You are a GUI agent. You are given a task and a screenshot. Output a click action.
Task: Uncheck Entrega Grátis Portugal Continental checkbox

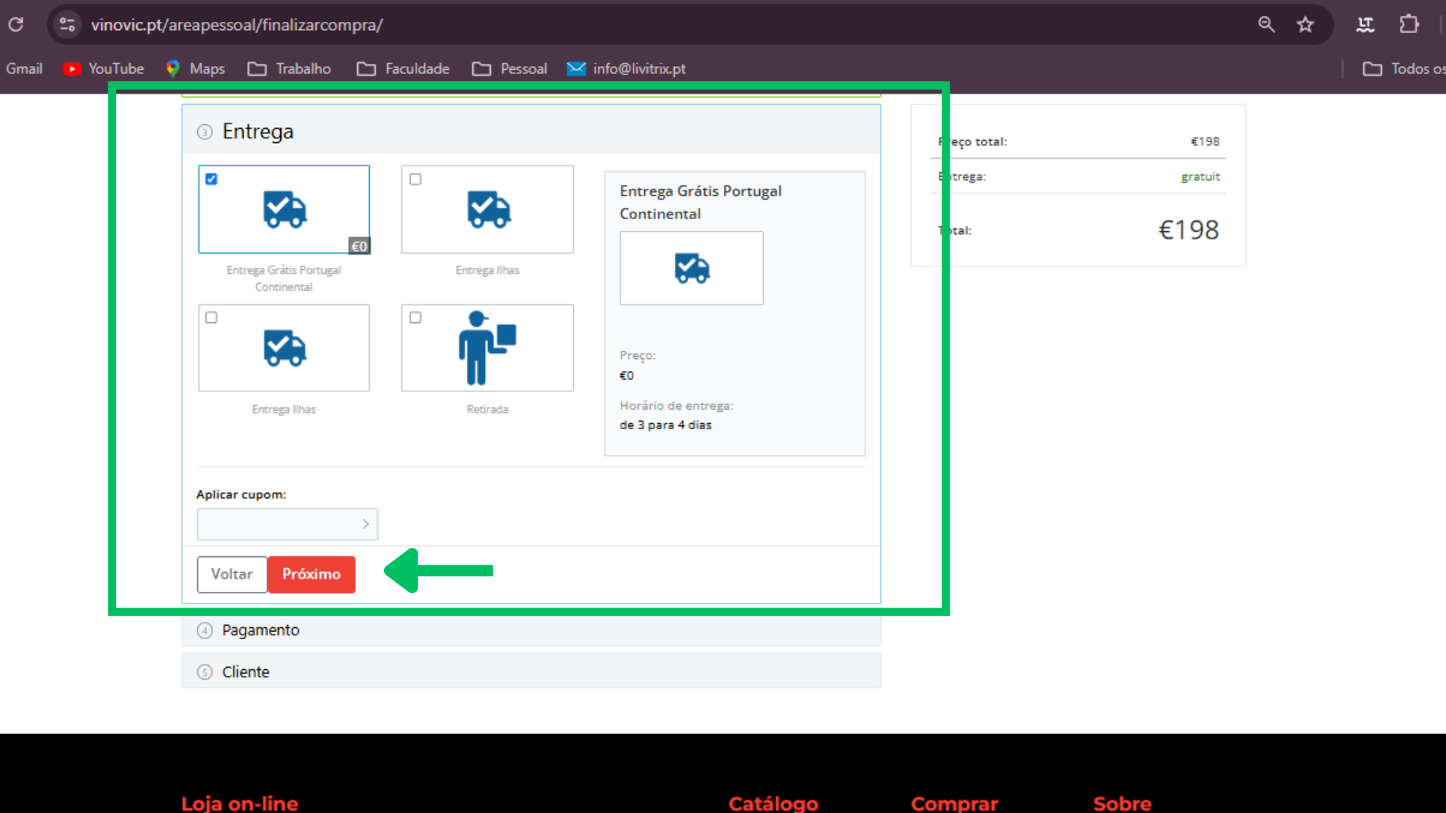212,179
